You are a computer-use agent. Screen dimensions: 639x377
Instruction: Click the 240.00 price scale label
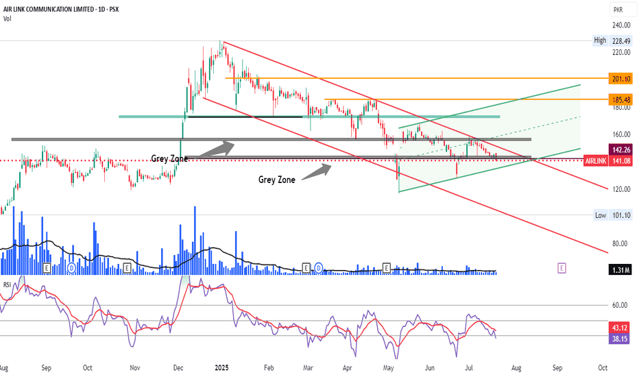621,25
